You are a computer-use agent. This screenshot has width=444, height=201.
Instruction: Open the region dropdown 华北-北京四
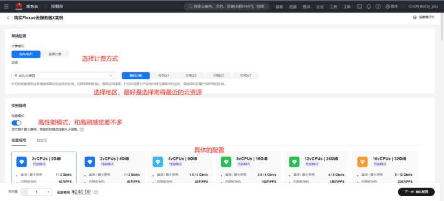(63, 75)
